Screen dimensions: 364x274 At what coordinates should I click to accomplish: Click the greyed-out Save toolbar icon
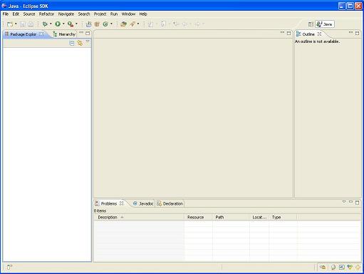[23, 24]
